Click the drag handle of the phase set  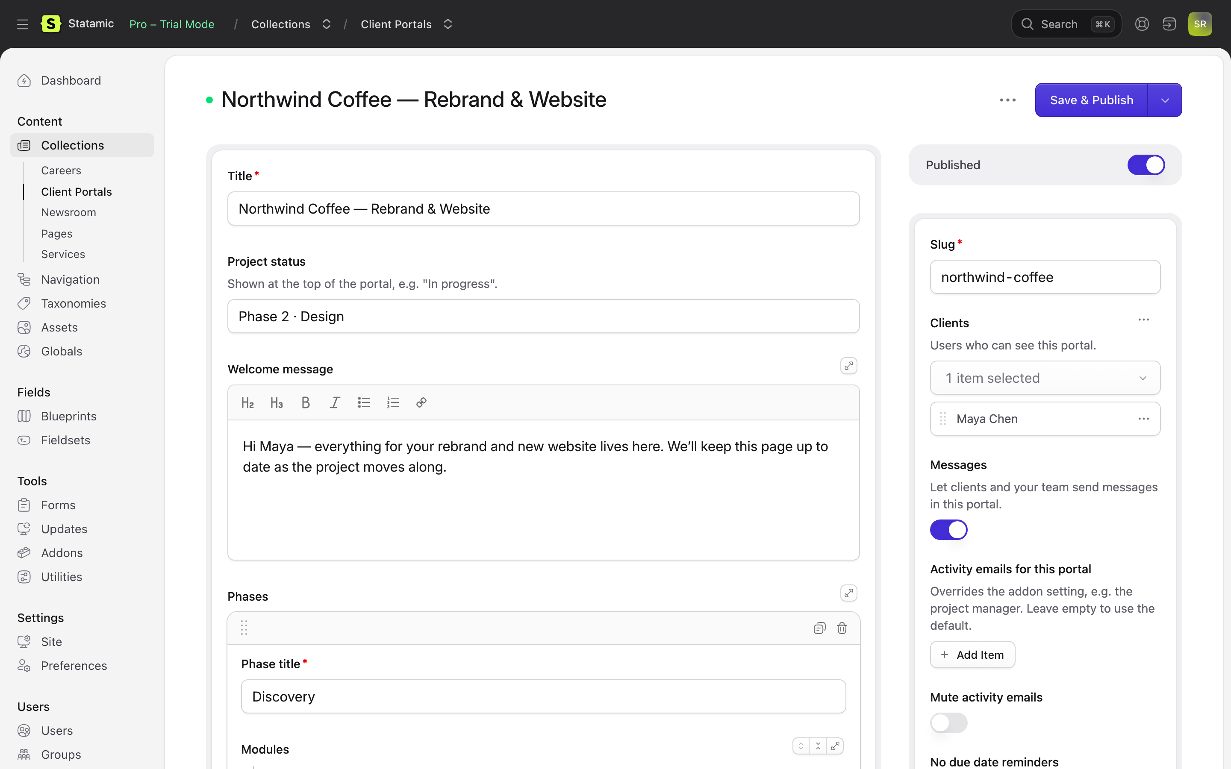coord(244,628)
